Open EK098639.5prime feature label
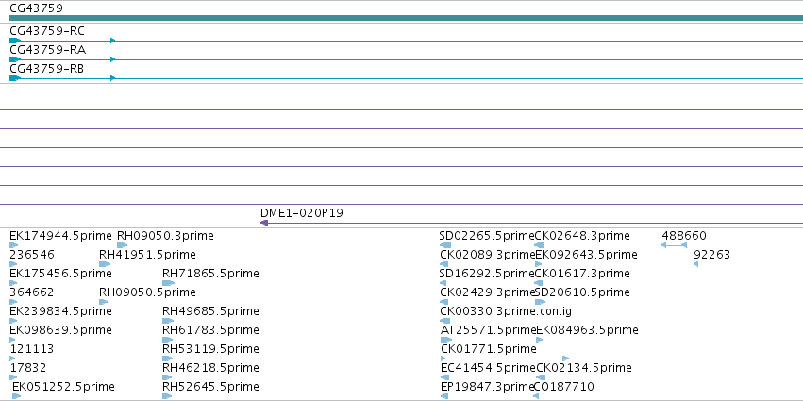The height and width of the screenshot is (401, 803). tap(60, 330)
